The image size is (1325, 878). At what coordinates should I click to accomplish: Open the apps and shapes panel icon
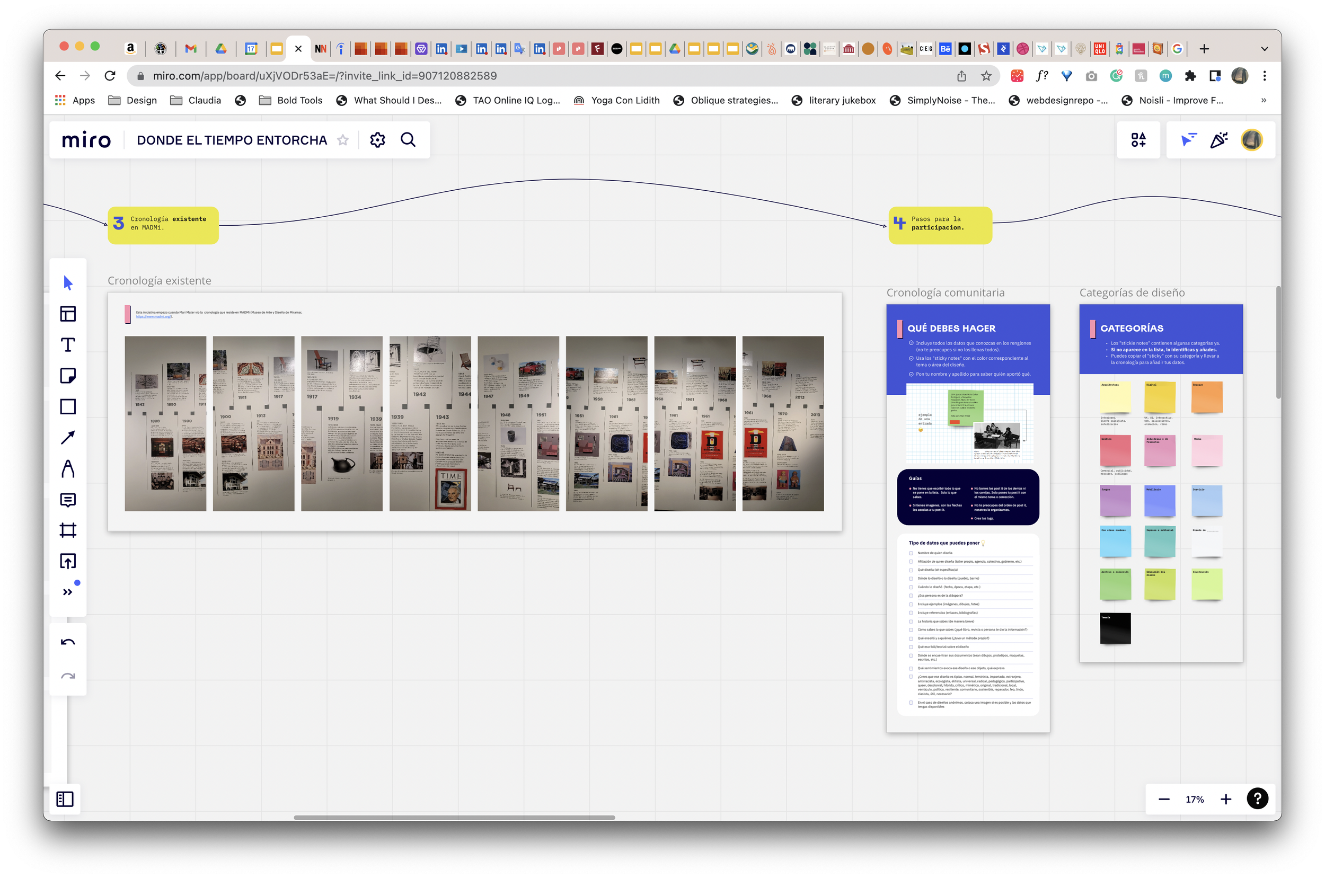pos(1138,140)
